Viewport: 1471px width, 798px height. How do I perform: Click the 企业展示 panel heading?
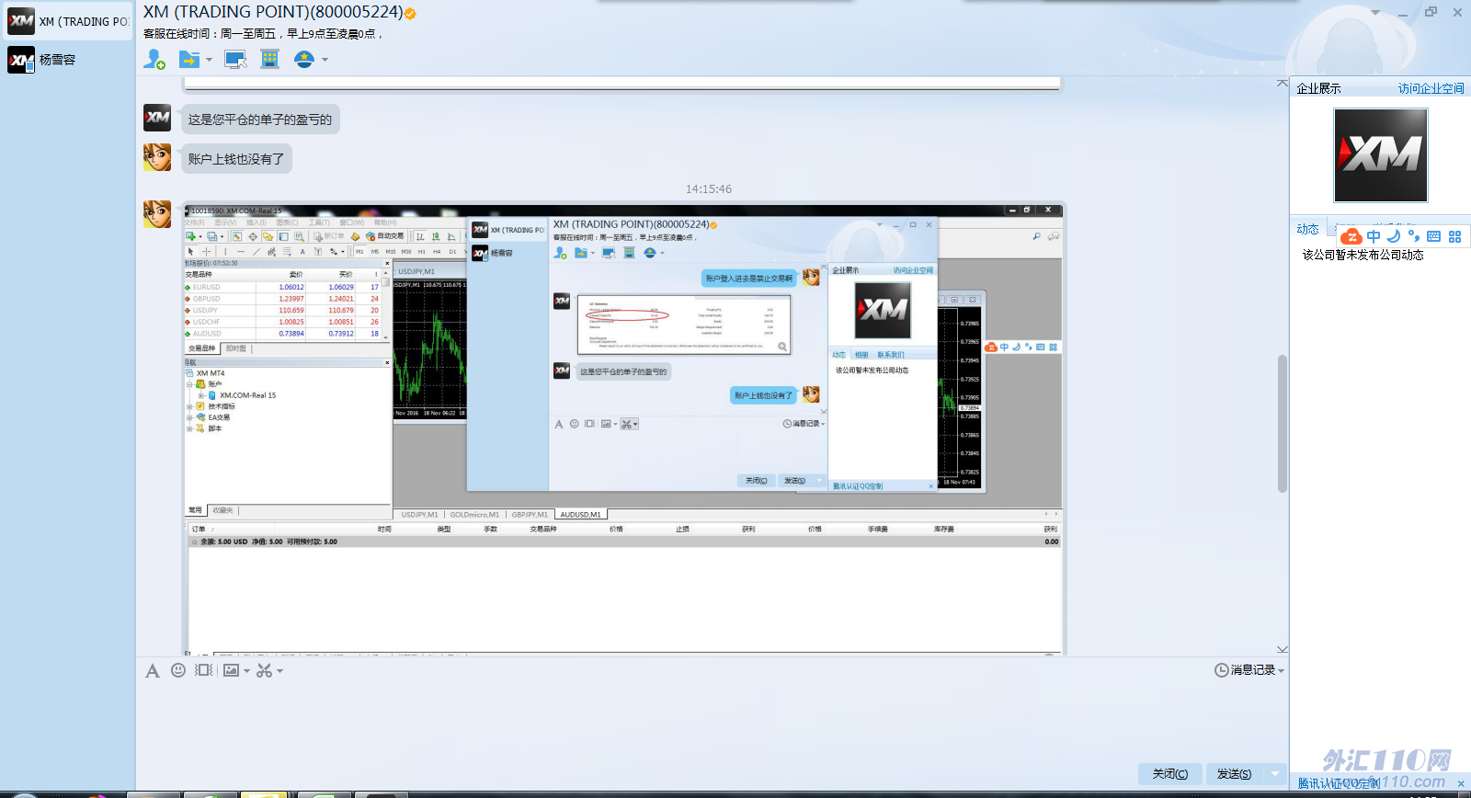point(1318,88)
